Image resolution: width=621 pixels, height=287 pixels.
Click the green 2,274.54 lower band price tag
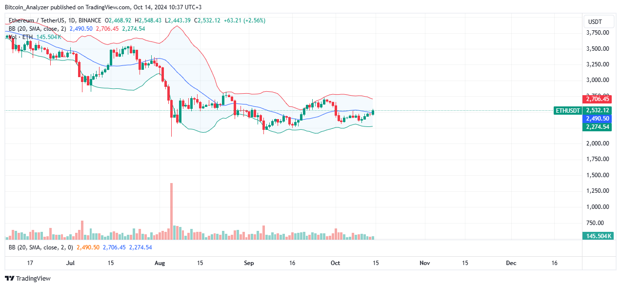point(598,127)
